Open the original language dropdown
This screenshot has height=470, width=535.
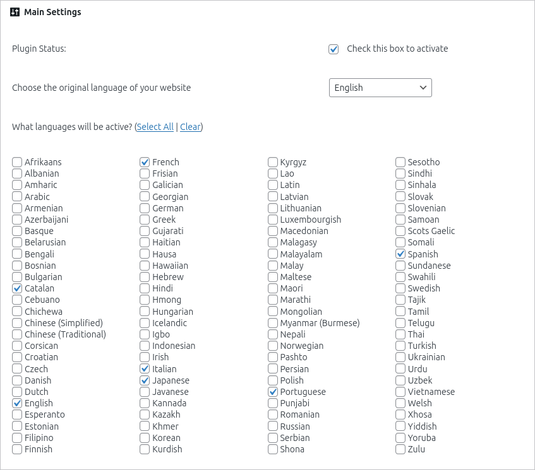coord(380,88)
